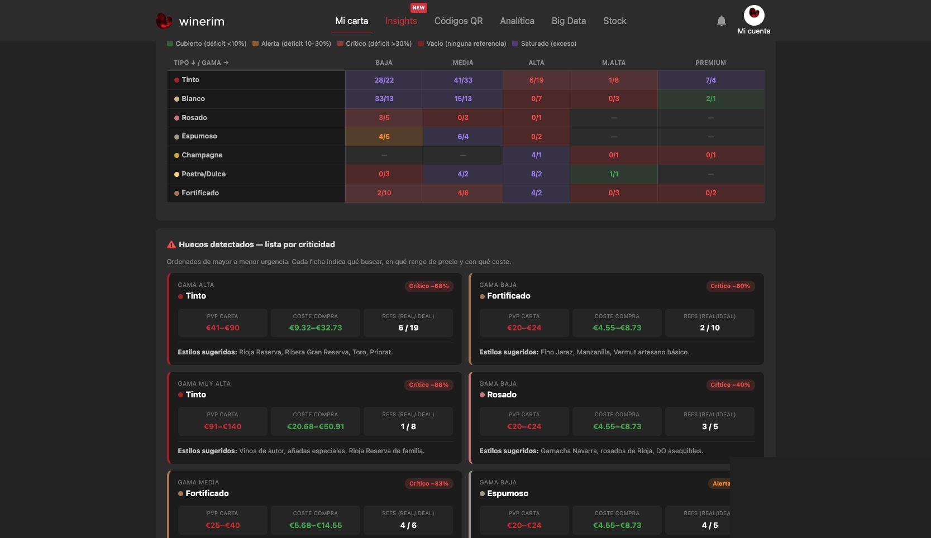Switch to the Insights tab
Screen dimensions: 931x538
click(x=401, y=21)
